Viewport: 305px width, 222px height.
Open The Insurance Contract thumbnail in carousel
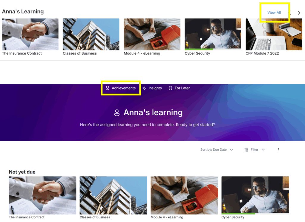pyautogui.click(x=30, y=34)
